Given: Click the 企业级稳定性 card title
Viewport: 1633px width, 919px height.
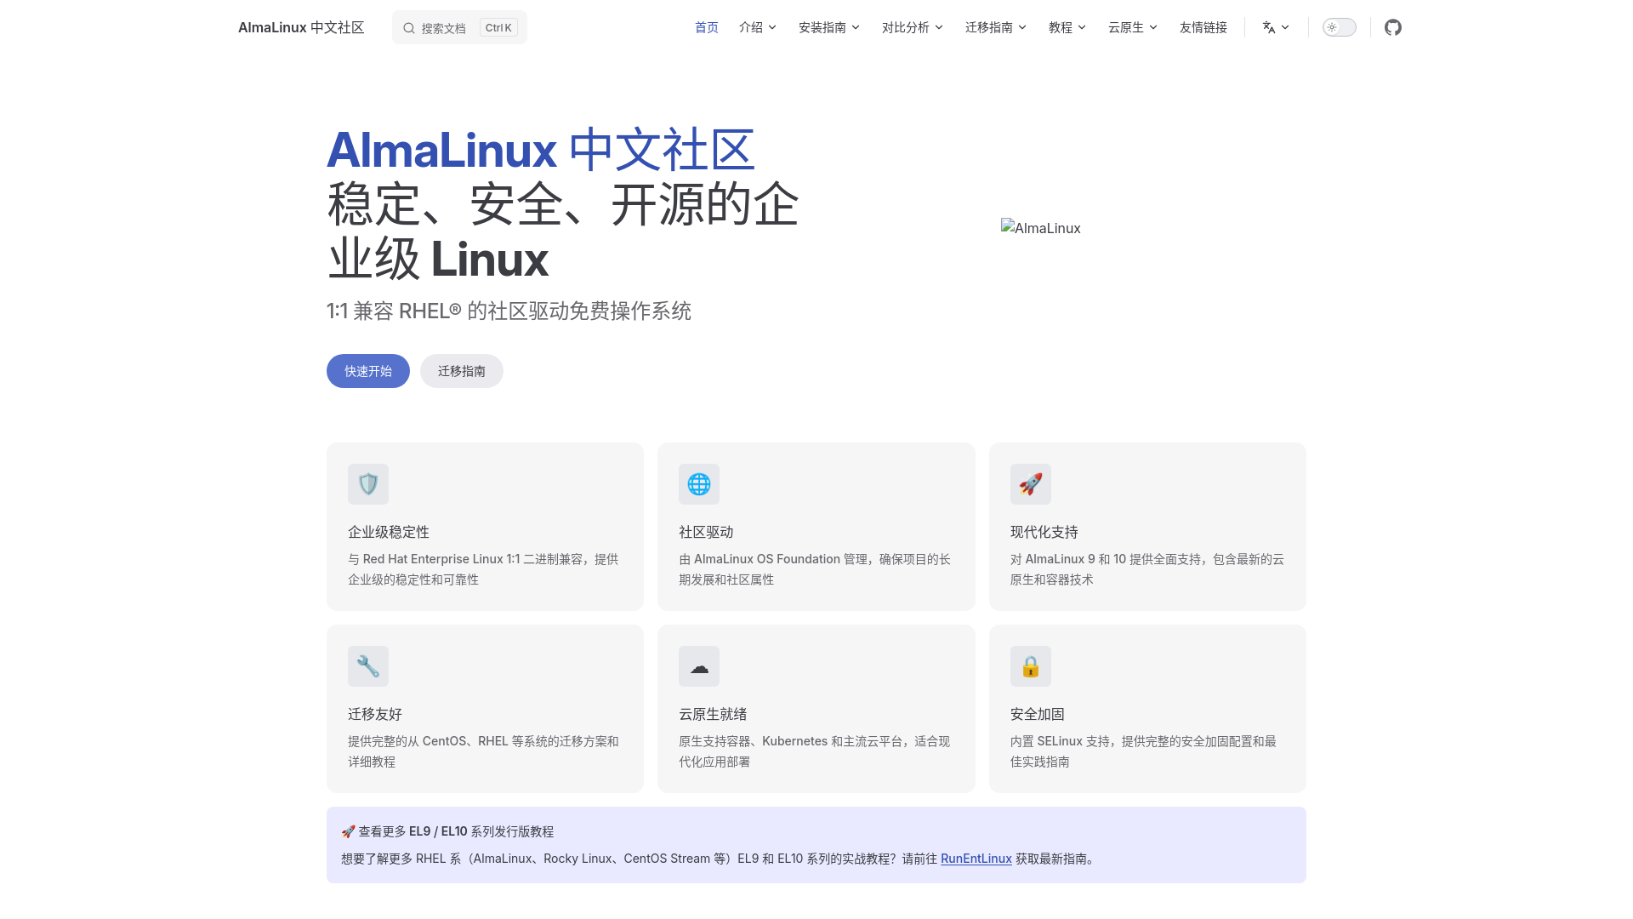Looking at the screenshot, I should point(389,532).
